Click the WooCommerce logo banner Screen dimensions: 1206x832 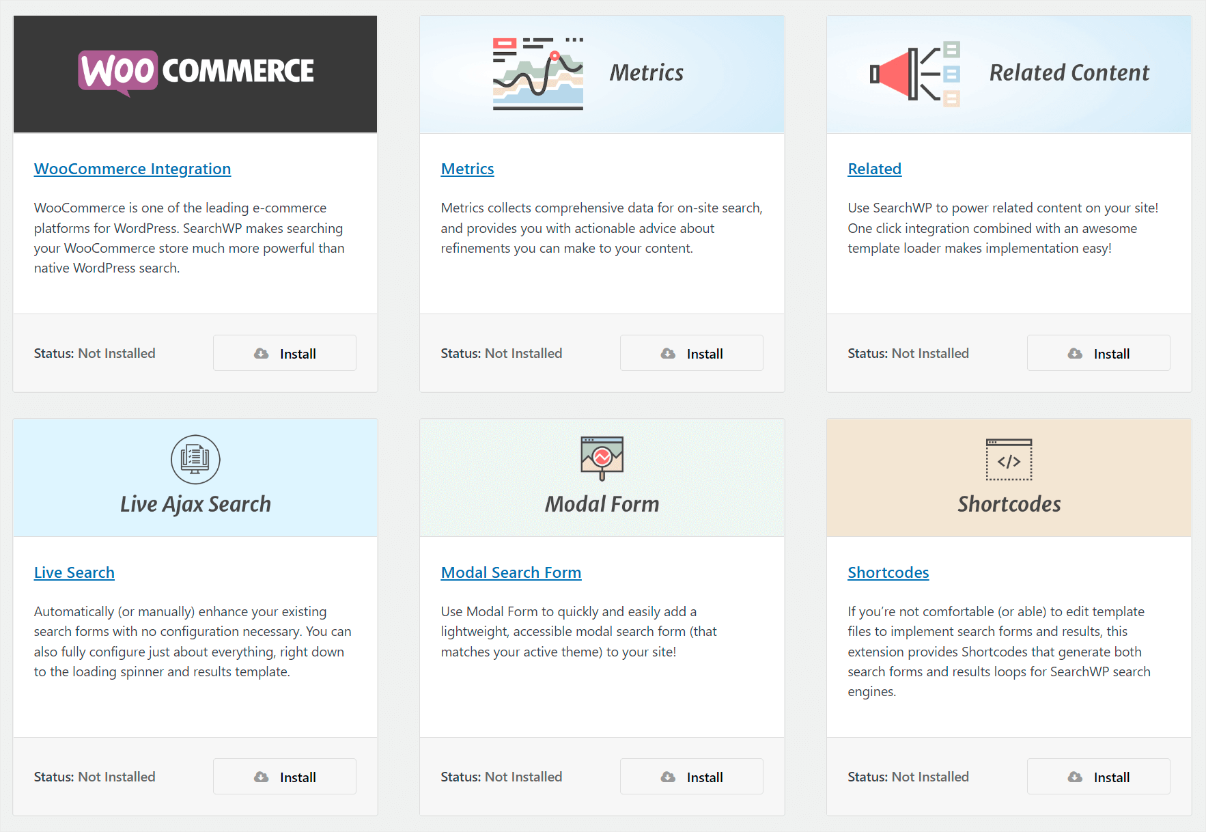tap(195, 74)
